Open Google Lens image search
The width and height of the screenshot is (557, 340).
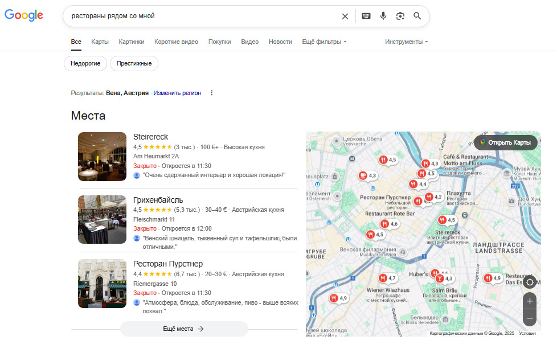(x=400, y=16)
